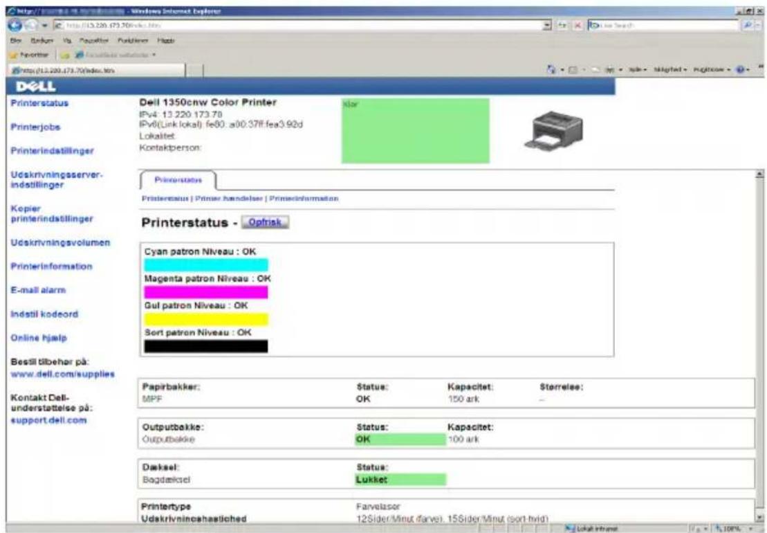Click the Dell logo in the blue banner
This screenshot has height=533, width=767.
36,87
